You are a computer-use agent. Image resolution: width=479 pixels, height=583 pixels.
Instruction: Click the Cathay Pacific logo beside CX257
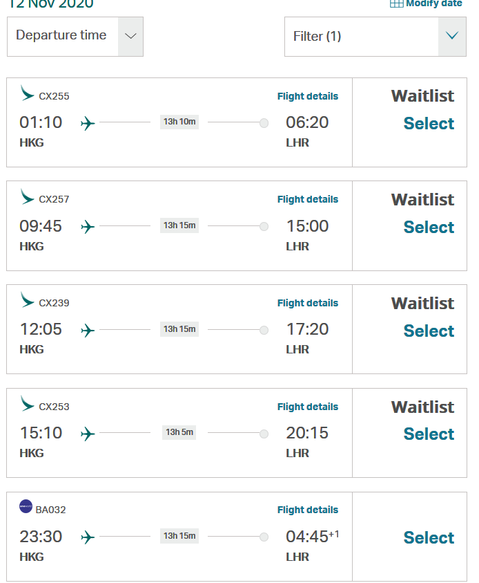point(28,197)
